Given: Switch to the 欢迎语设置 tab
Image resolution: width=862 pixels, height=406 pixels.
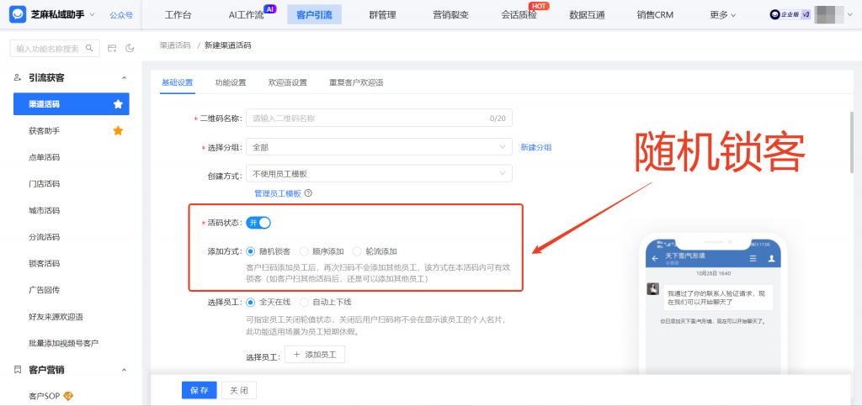Looking at the screenshot, I should tap(288, 83).
